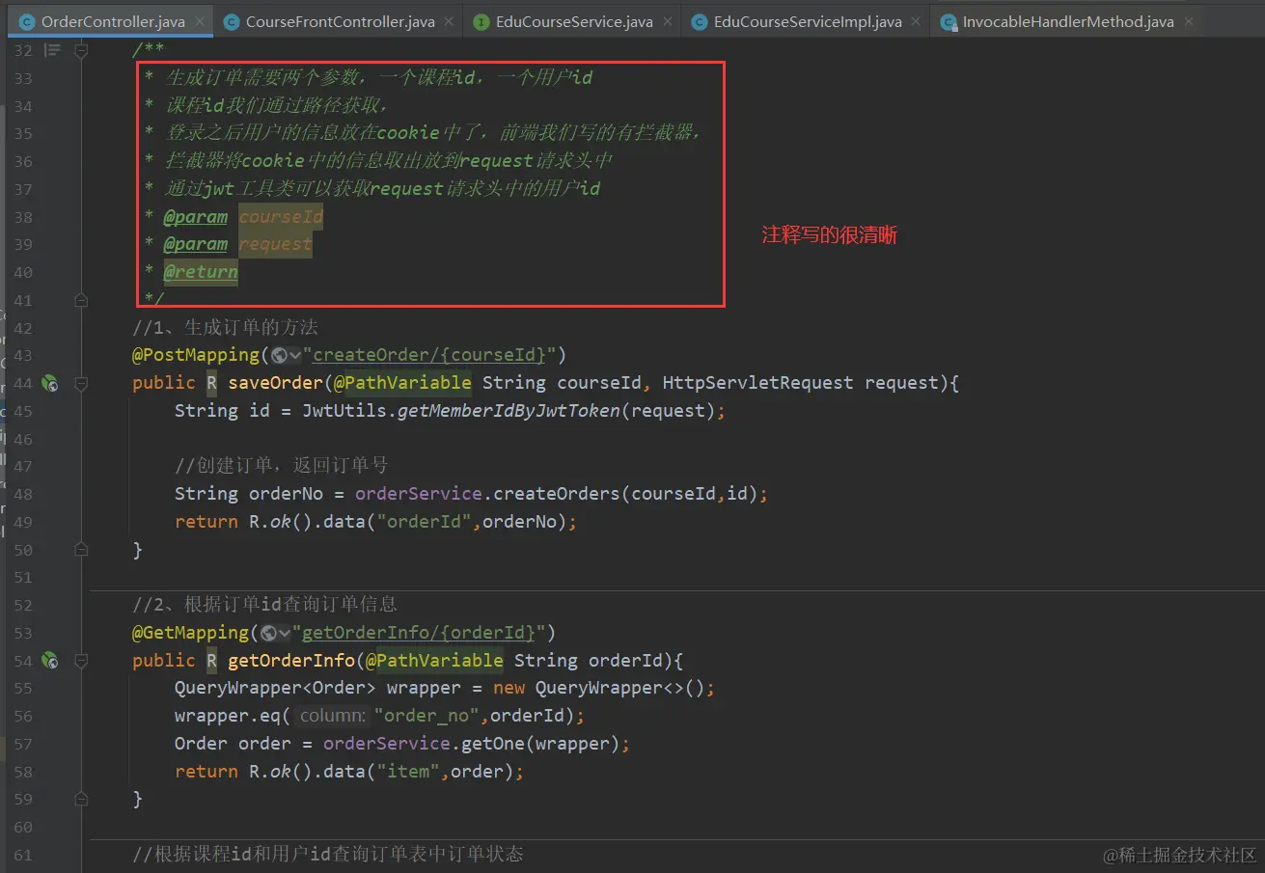Image resolution: width=1265 pixels, height=873 pixels.
Task: Click @PathVariable in getOrderInfo signature
Action: [434, 661]
